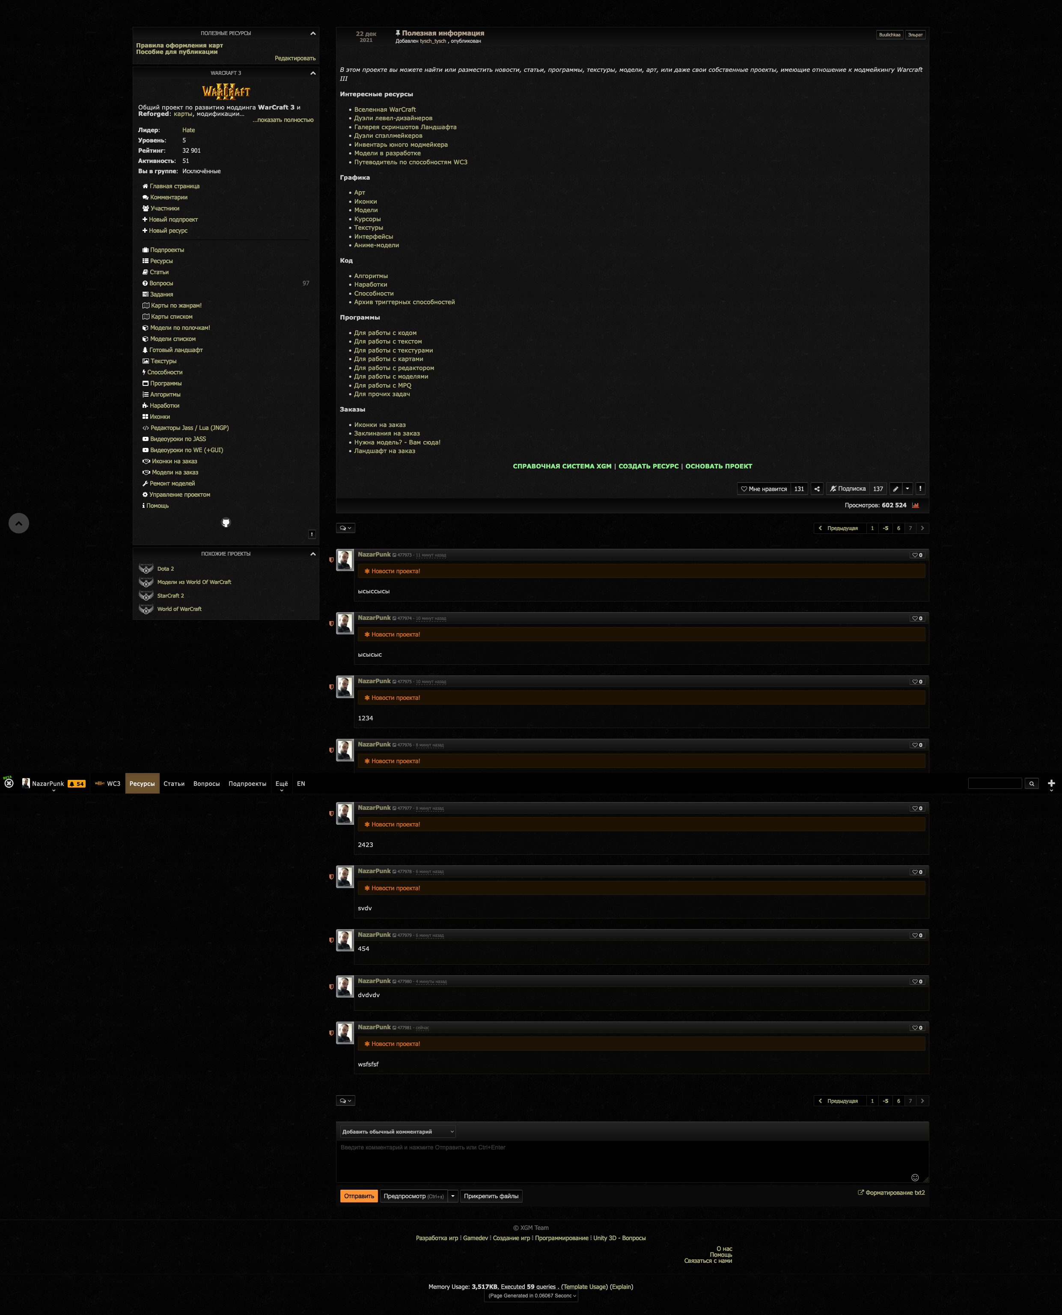Open the 'Вопросы' item in the top navbar
1062x1315 pixels.
pos(206,783)
